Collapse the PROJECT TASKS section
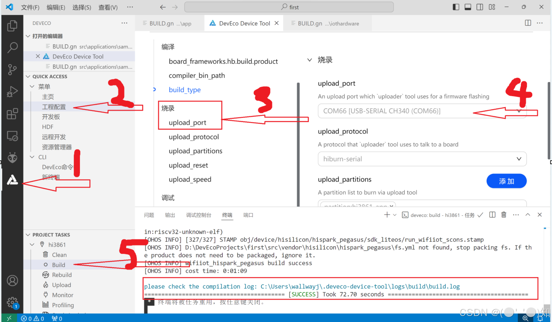 coord(28,235)
